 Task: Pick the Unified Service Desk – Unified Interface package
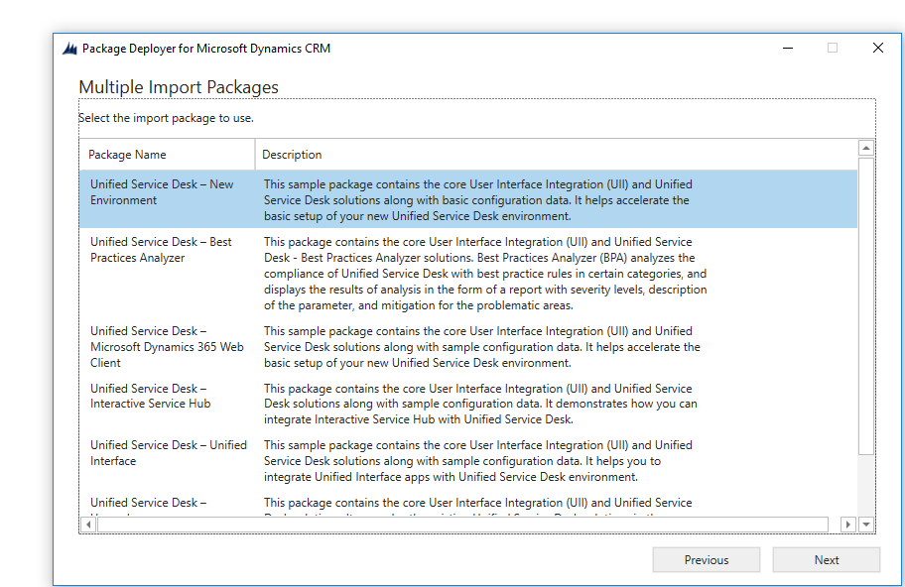coord(468,461)
